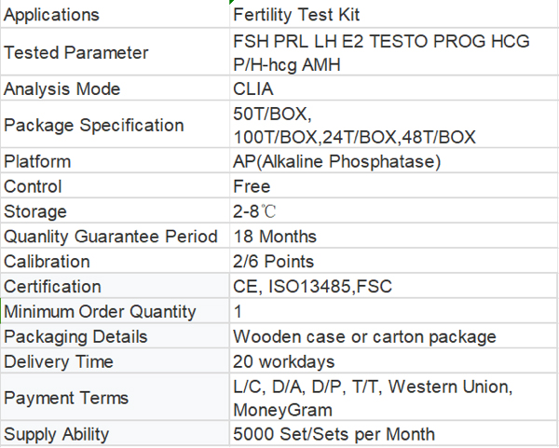Viewport: 559px width, 448px height.
Task: Click the CLIA analysis mode cell
Action: pyautogui.click(x=256, y=89)
